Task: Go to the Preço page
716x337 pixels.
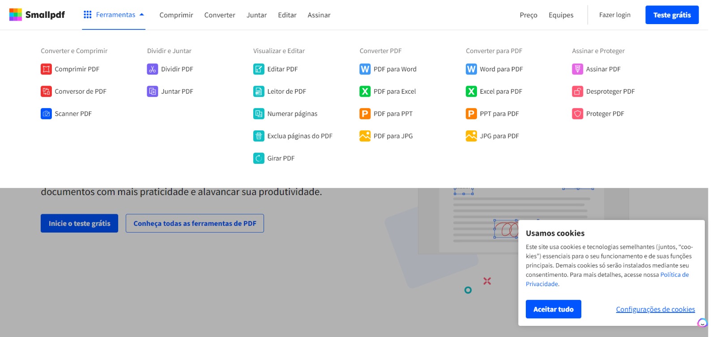Action: [x=528, y=15]
